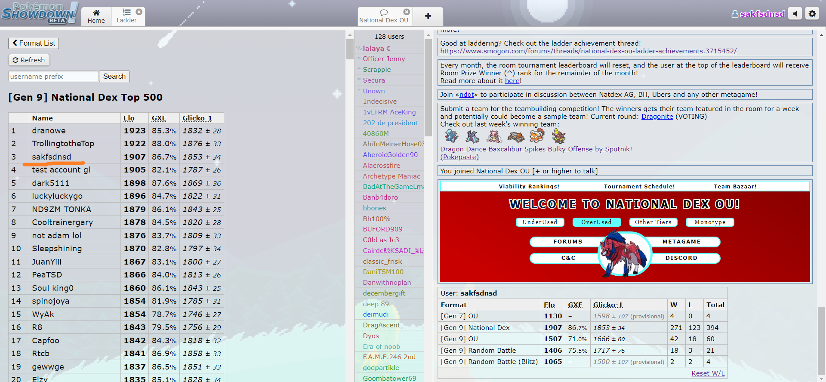
Task: Open user Unown in userlist
Action: pyautogui.click(x=389, y=91)
